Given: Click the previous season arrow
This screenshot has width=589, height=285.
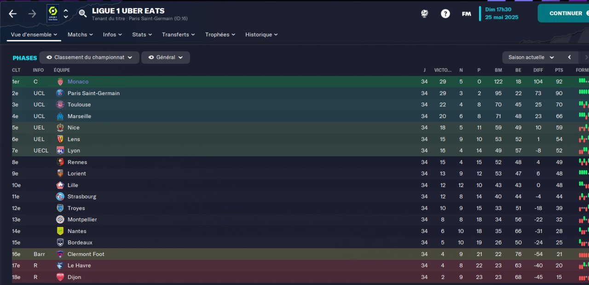Looking at the screenshot, I should 569,57.
